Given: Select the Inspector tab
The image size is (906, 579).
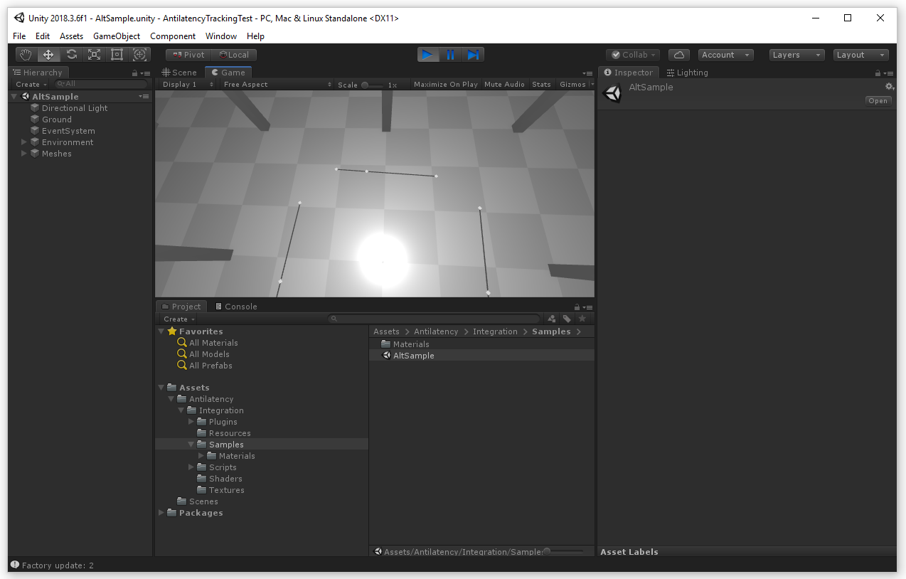Looking at the screenshot, I should coord(629,73).
